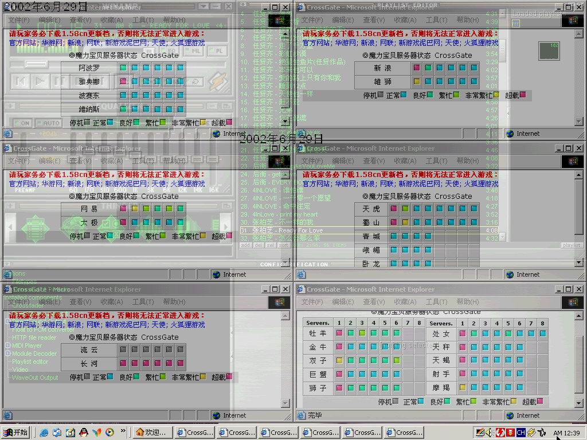The image size is (587, 440).
Task: Click the IE throbber logo in 流云 window
Action: click(x=279, y=302)
